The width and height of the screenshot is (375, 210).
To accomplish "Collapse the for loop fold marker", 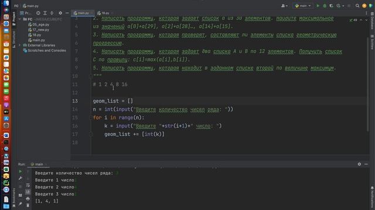I will [91, 118].
